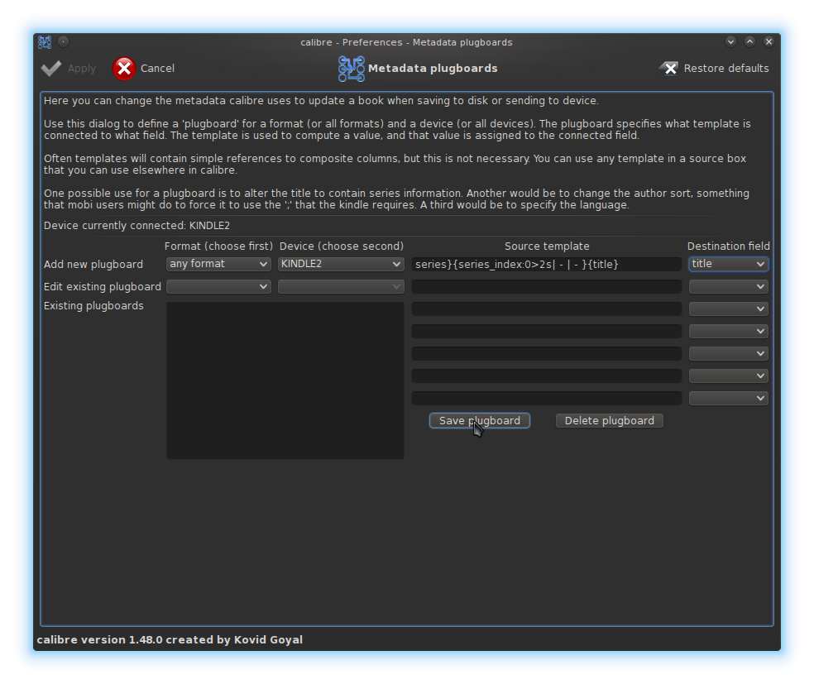Image resolution: width=814 pixels, height=684 pixels.
Task: Open the KINDLE2 device dropdown
Action: pyautogui.click(x=341, y=264)
